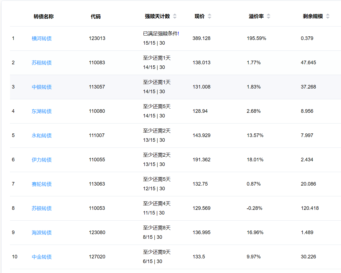Click the 1.83% premium rate cell
The image size is (341, 273).
(x=254, y=87)
